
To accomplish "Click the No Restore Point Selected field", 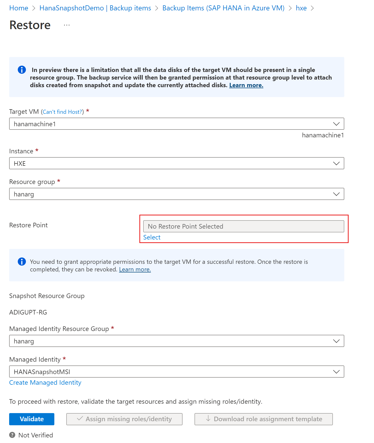I will coord(243,226).
